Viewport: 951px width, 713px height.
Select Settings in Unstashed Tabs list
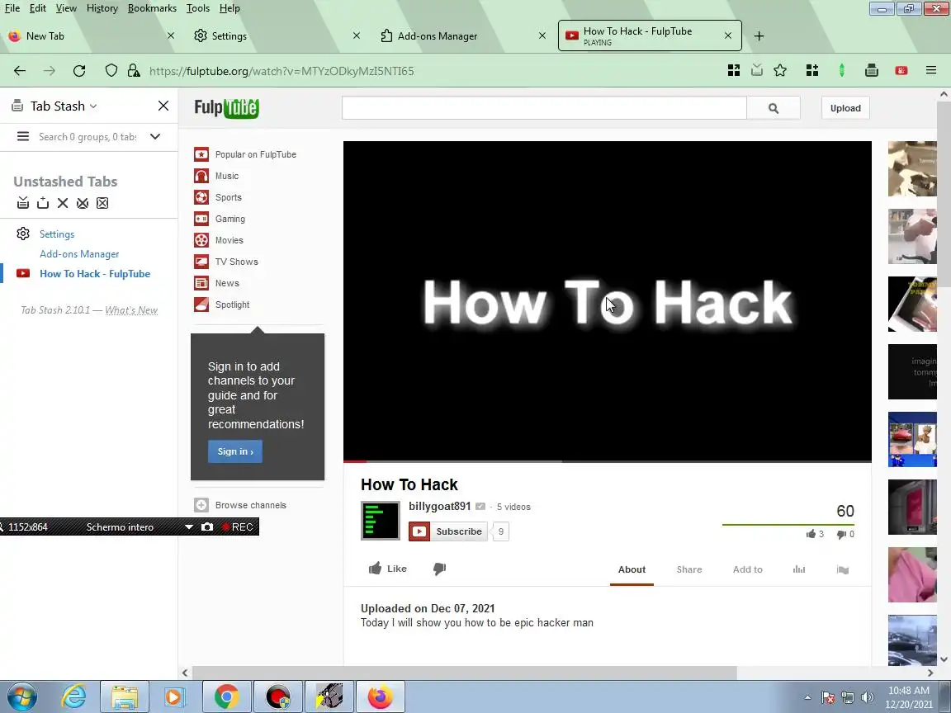(x=57, y=234)
